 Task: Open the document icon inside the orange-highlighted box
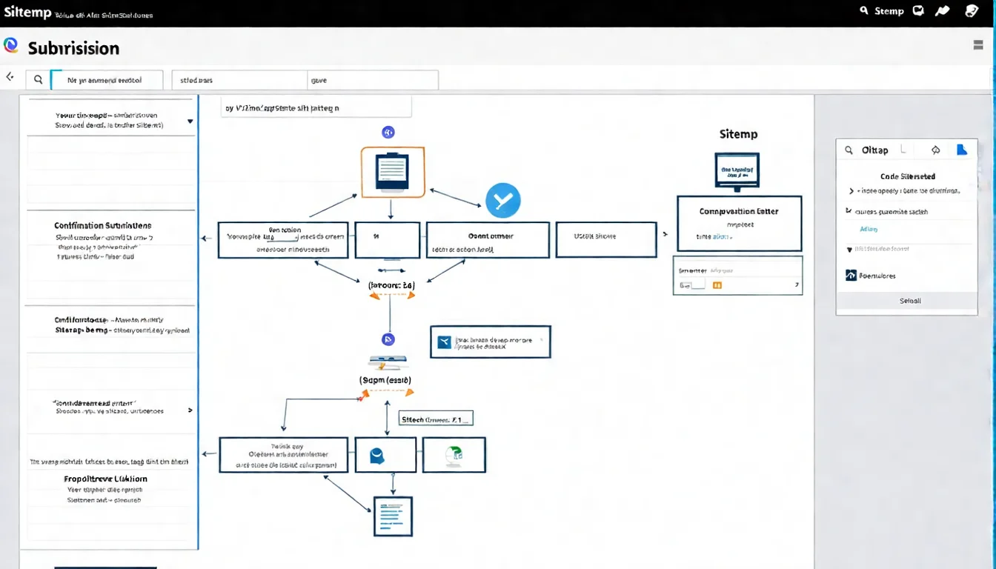pos(392,171)
